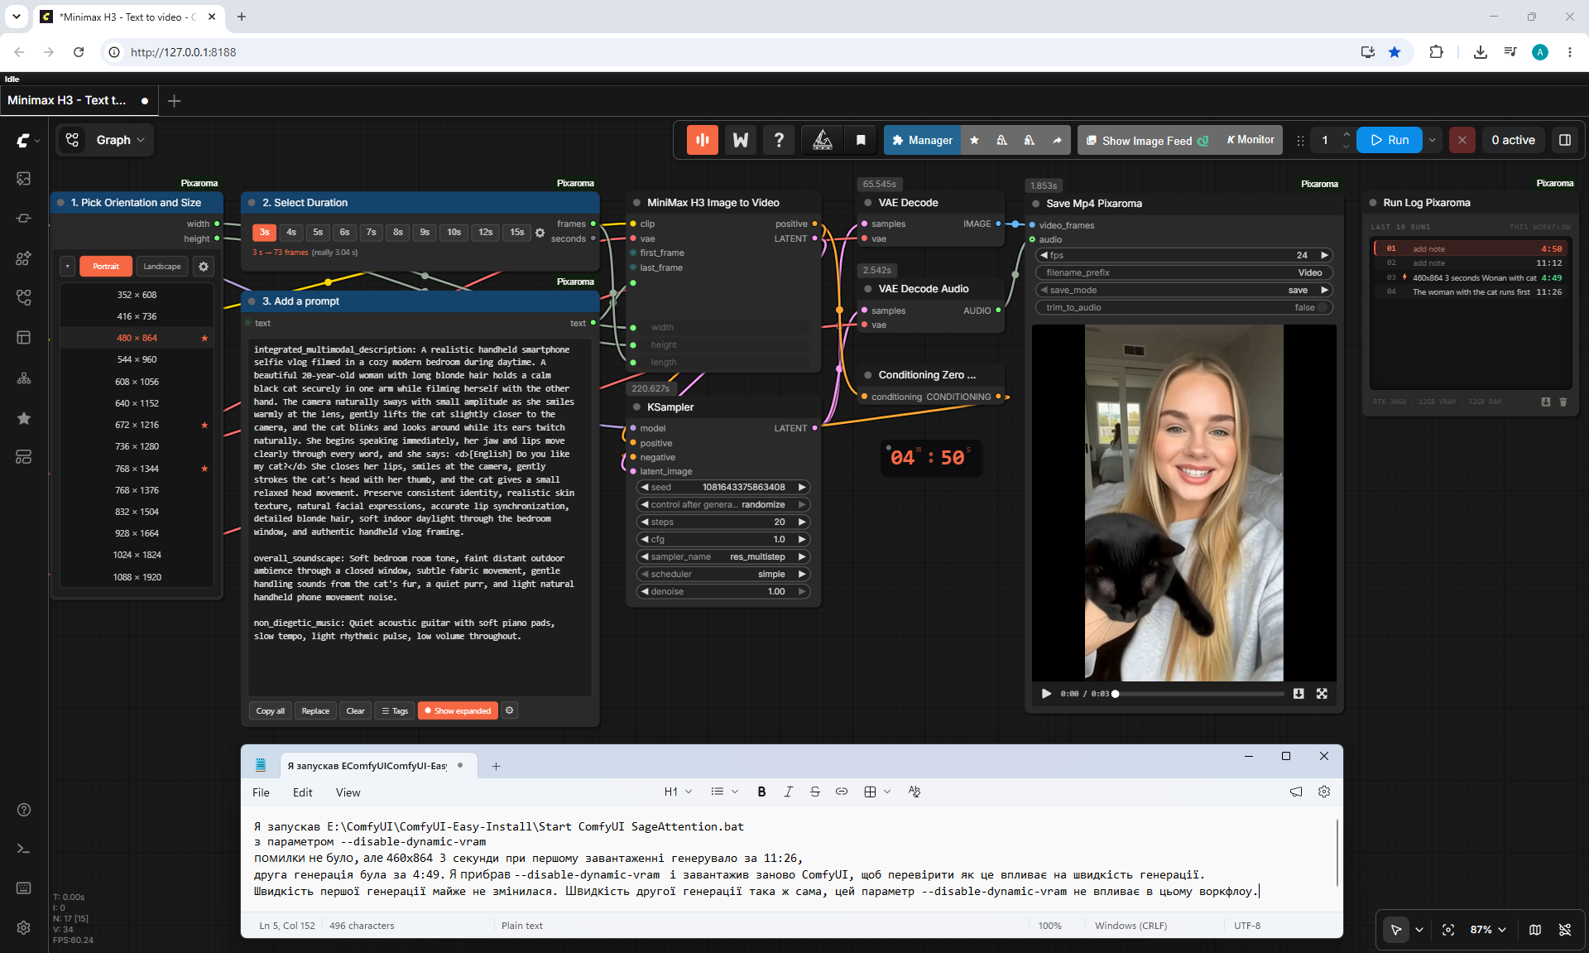The width and height of the screenshot is (1589, 953).
Task: Toggle the minimap icon in canvas controls
Action: pyautogui.click(x=1535, y=930)
